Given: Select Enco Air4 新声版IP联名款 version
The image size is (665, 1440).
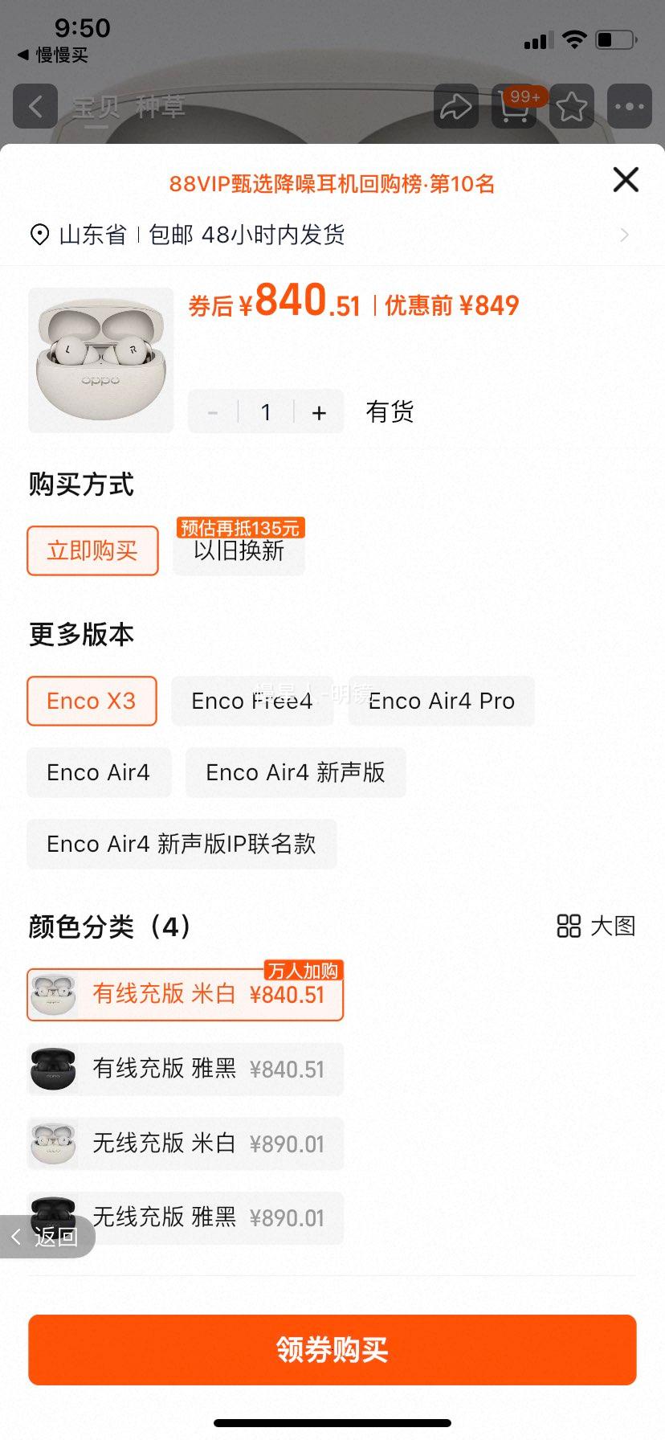Looking at the screenshot, I should [182, 844].
